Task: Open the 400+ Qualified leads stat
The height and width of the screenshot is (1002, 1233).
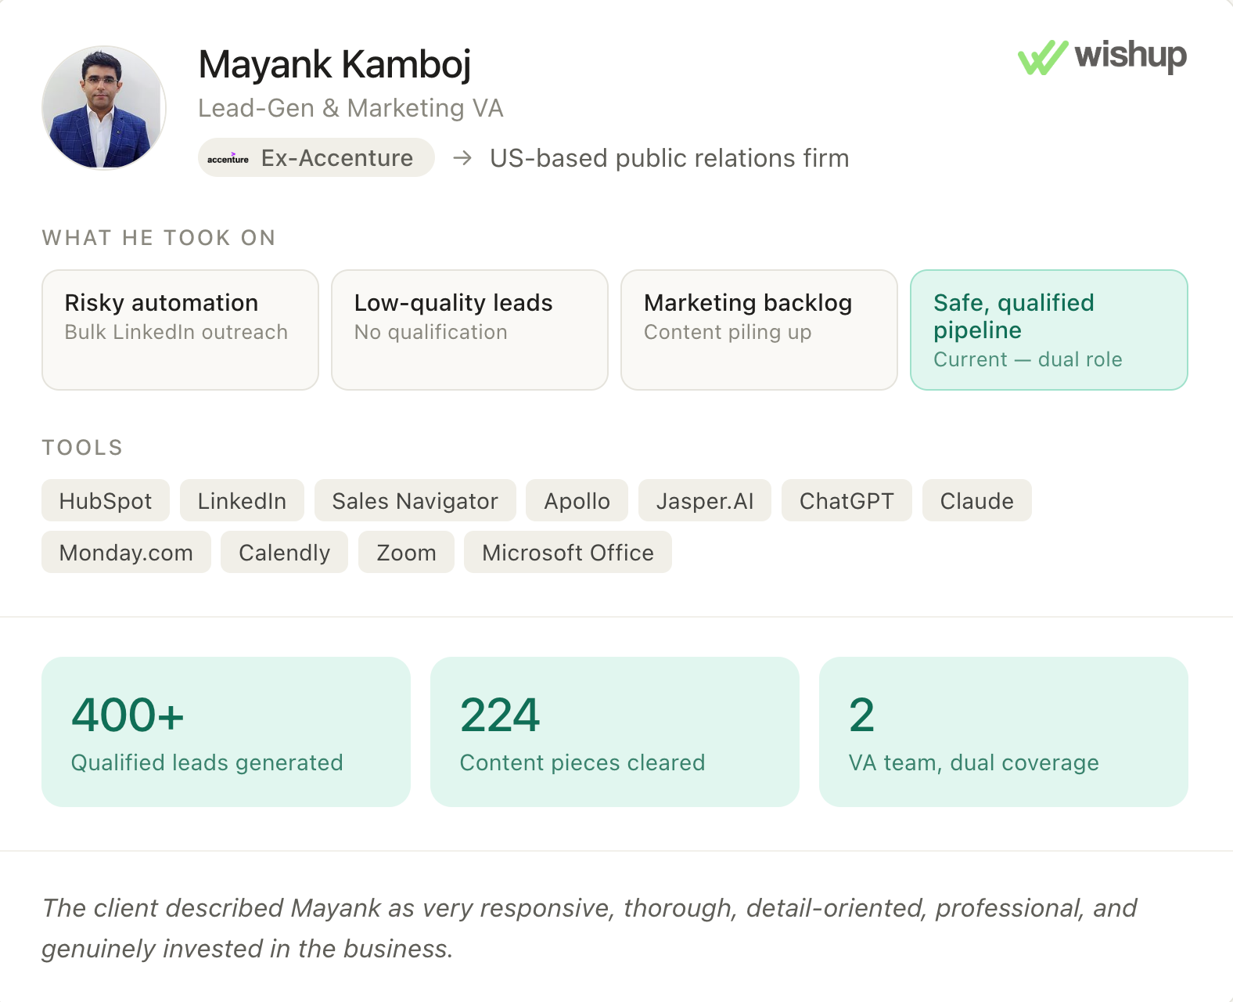Action: pos(226,732)
